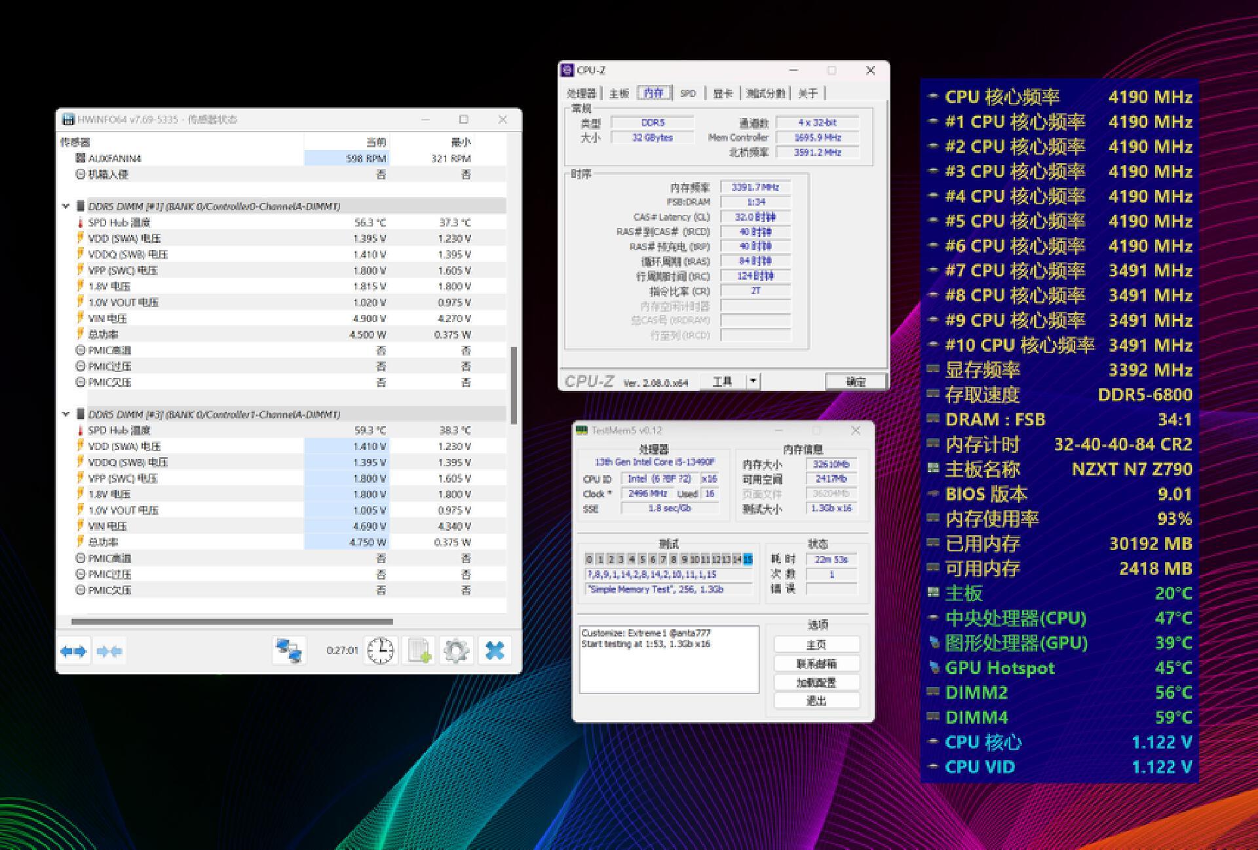Open the CPU-Z 工具 dropdown arrow

pos(753,381)
